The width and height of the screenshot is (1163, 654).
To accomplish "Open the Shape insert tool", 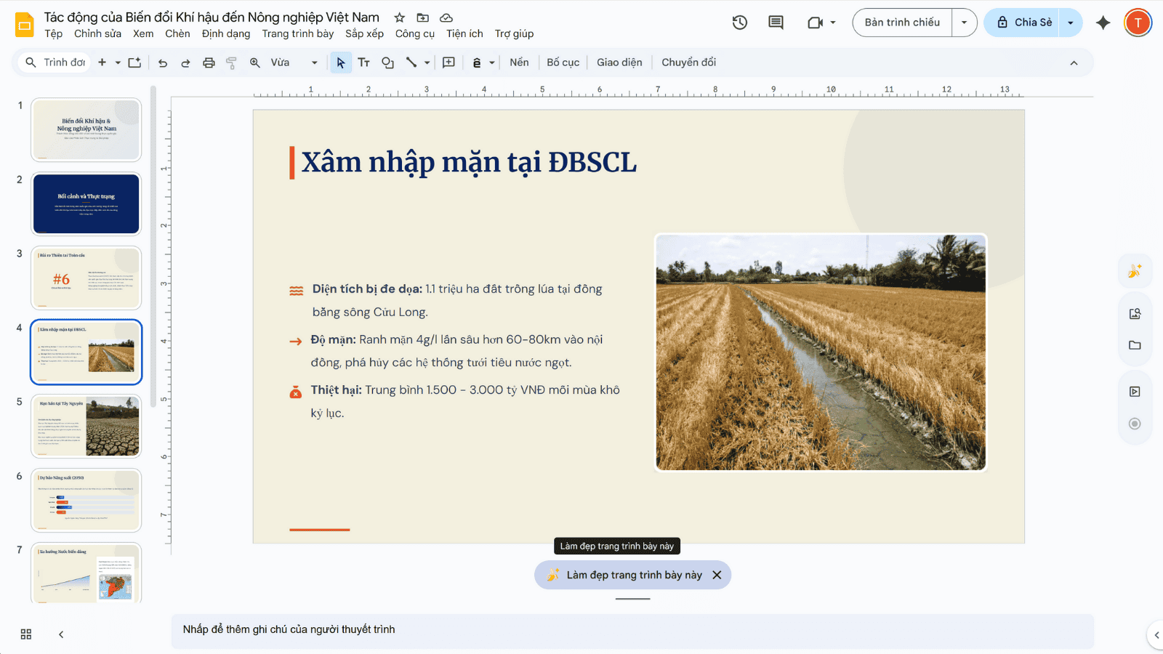I will coord(387,63).
